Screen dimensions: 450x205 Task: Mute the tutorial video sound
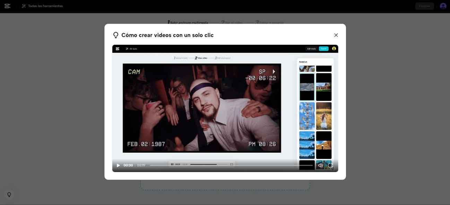(x=320, y=165)
